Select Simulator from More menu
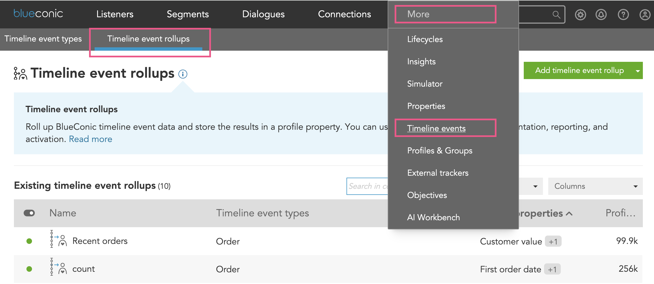 (x=425, y=84)
